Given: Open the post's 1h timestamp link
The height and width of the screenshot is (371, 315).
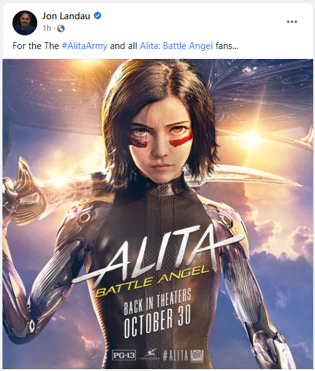Looking at the screenshot, I should tap(47, 29).
